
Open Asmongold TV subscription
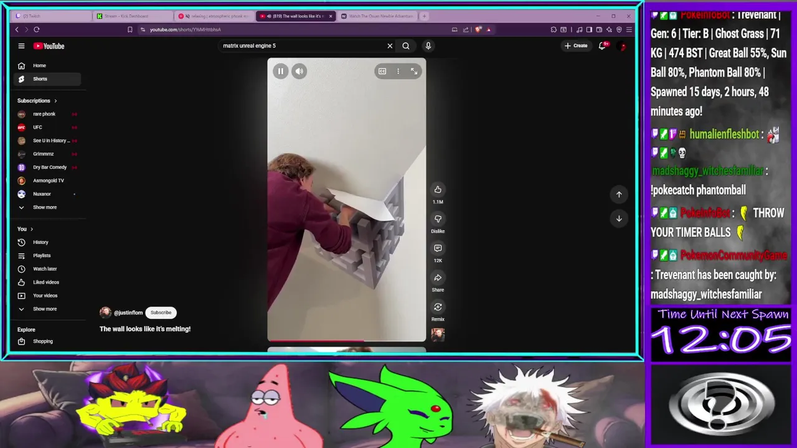(x=47, y=180)
